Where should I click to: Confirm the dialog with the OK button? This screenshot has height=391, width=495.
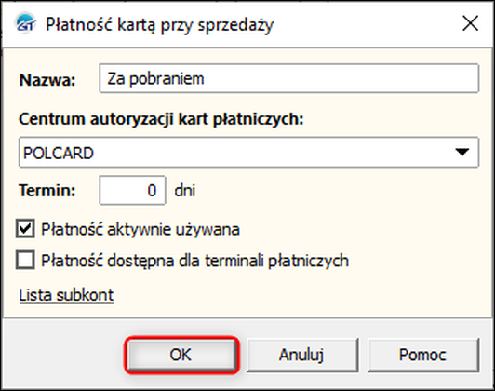(181, 355)
